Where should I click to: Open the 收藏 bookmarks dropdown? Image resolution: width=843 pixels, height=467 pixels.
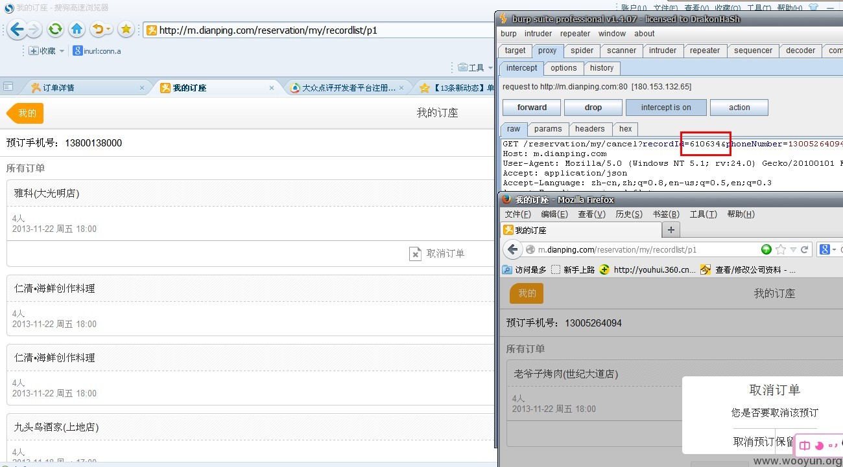(x=47, y=51)
